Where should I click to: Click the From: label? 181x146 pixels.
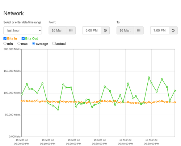[x=52, y=22]
